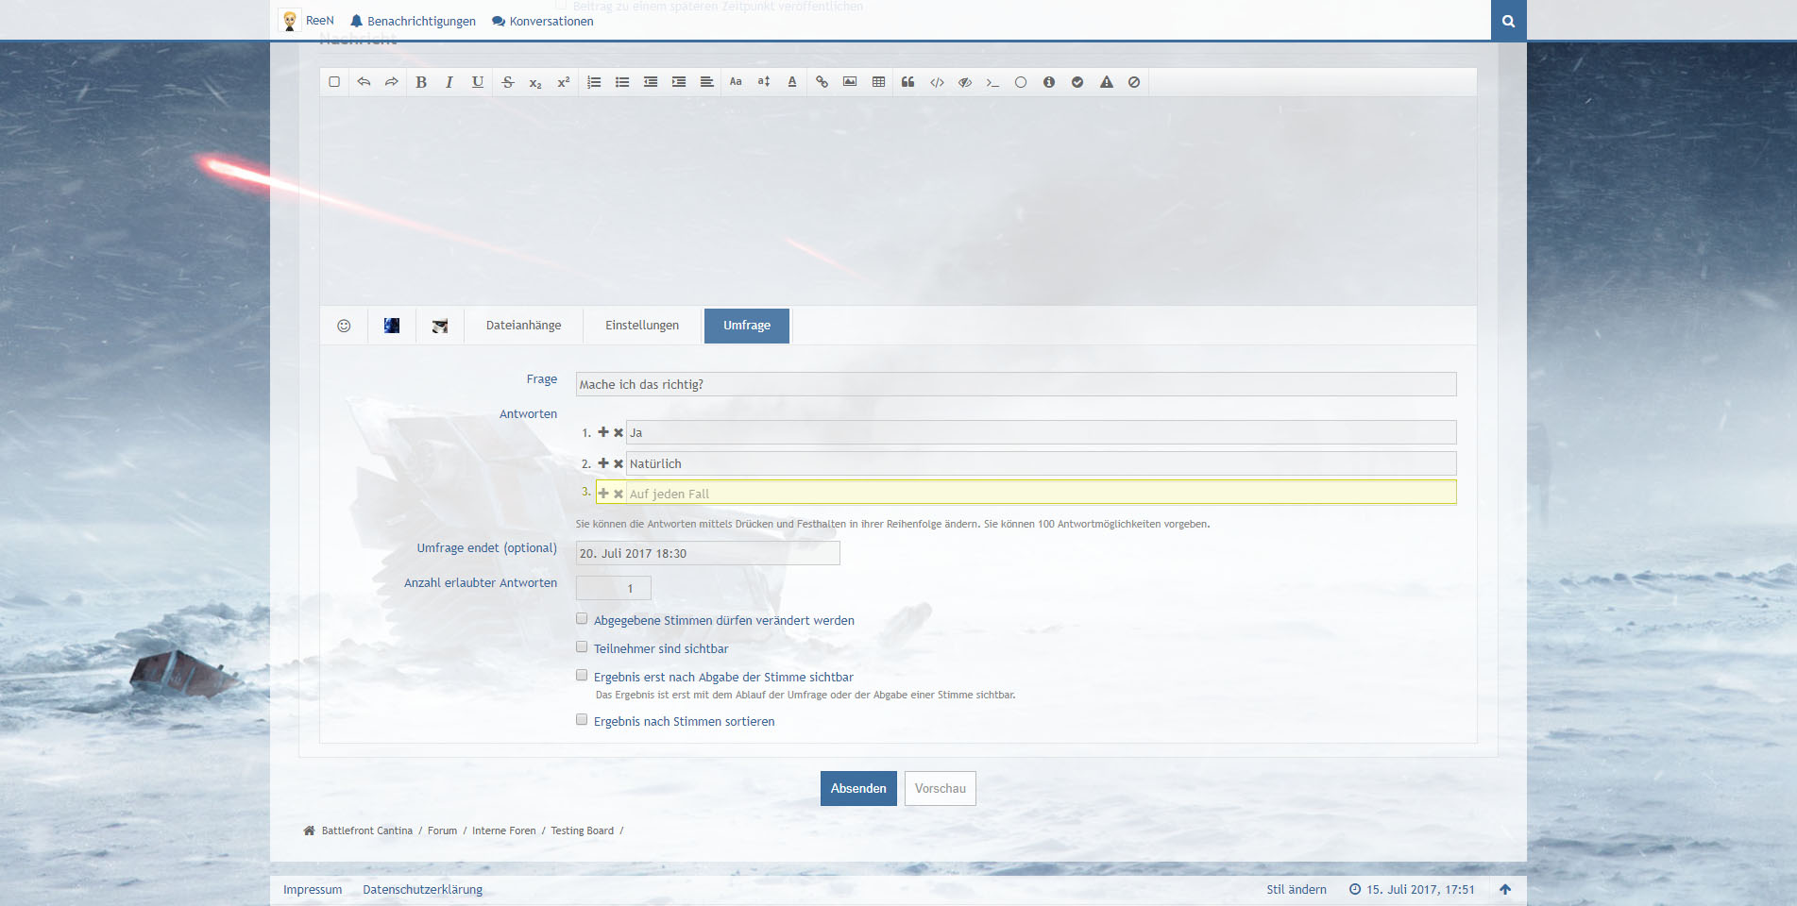Enable Teilnehmer sind sichtbar checkbox
This screenshot has height=906, width=1797.
click(x=582, y=647)
